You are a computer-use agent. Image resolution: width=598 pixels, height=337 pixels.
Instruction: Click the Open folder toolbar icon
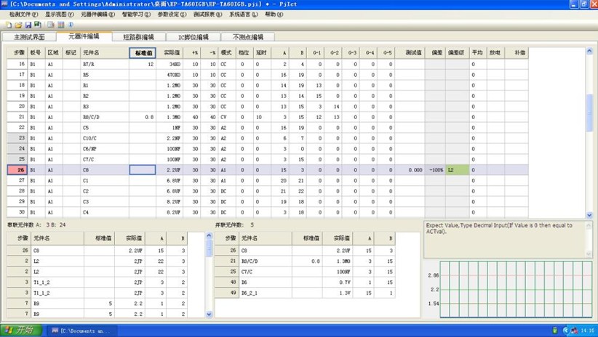[18, 25]
